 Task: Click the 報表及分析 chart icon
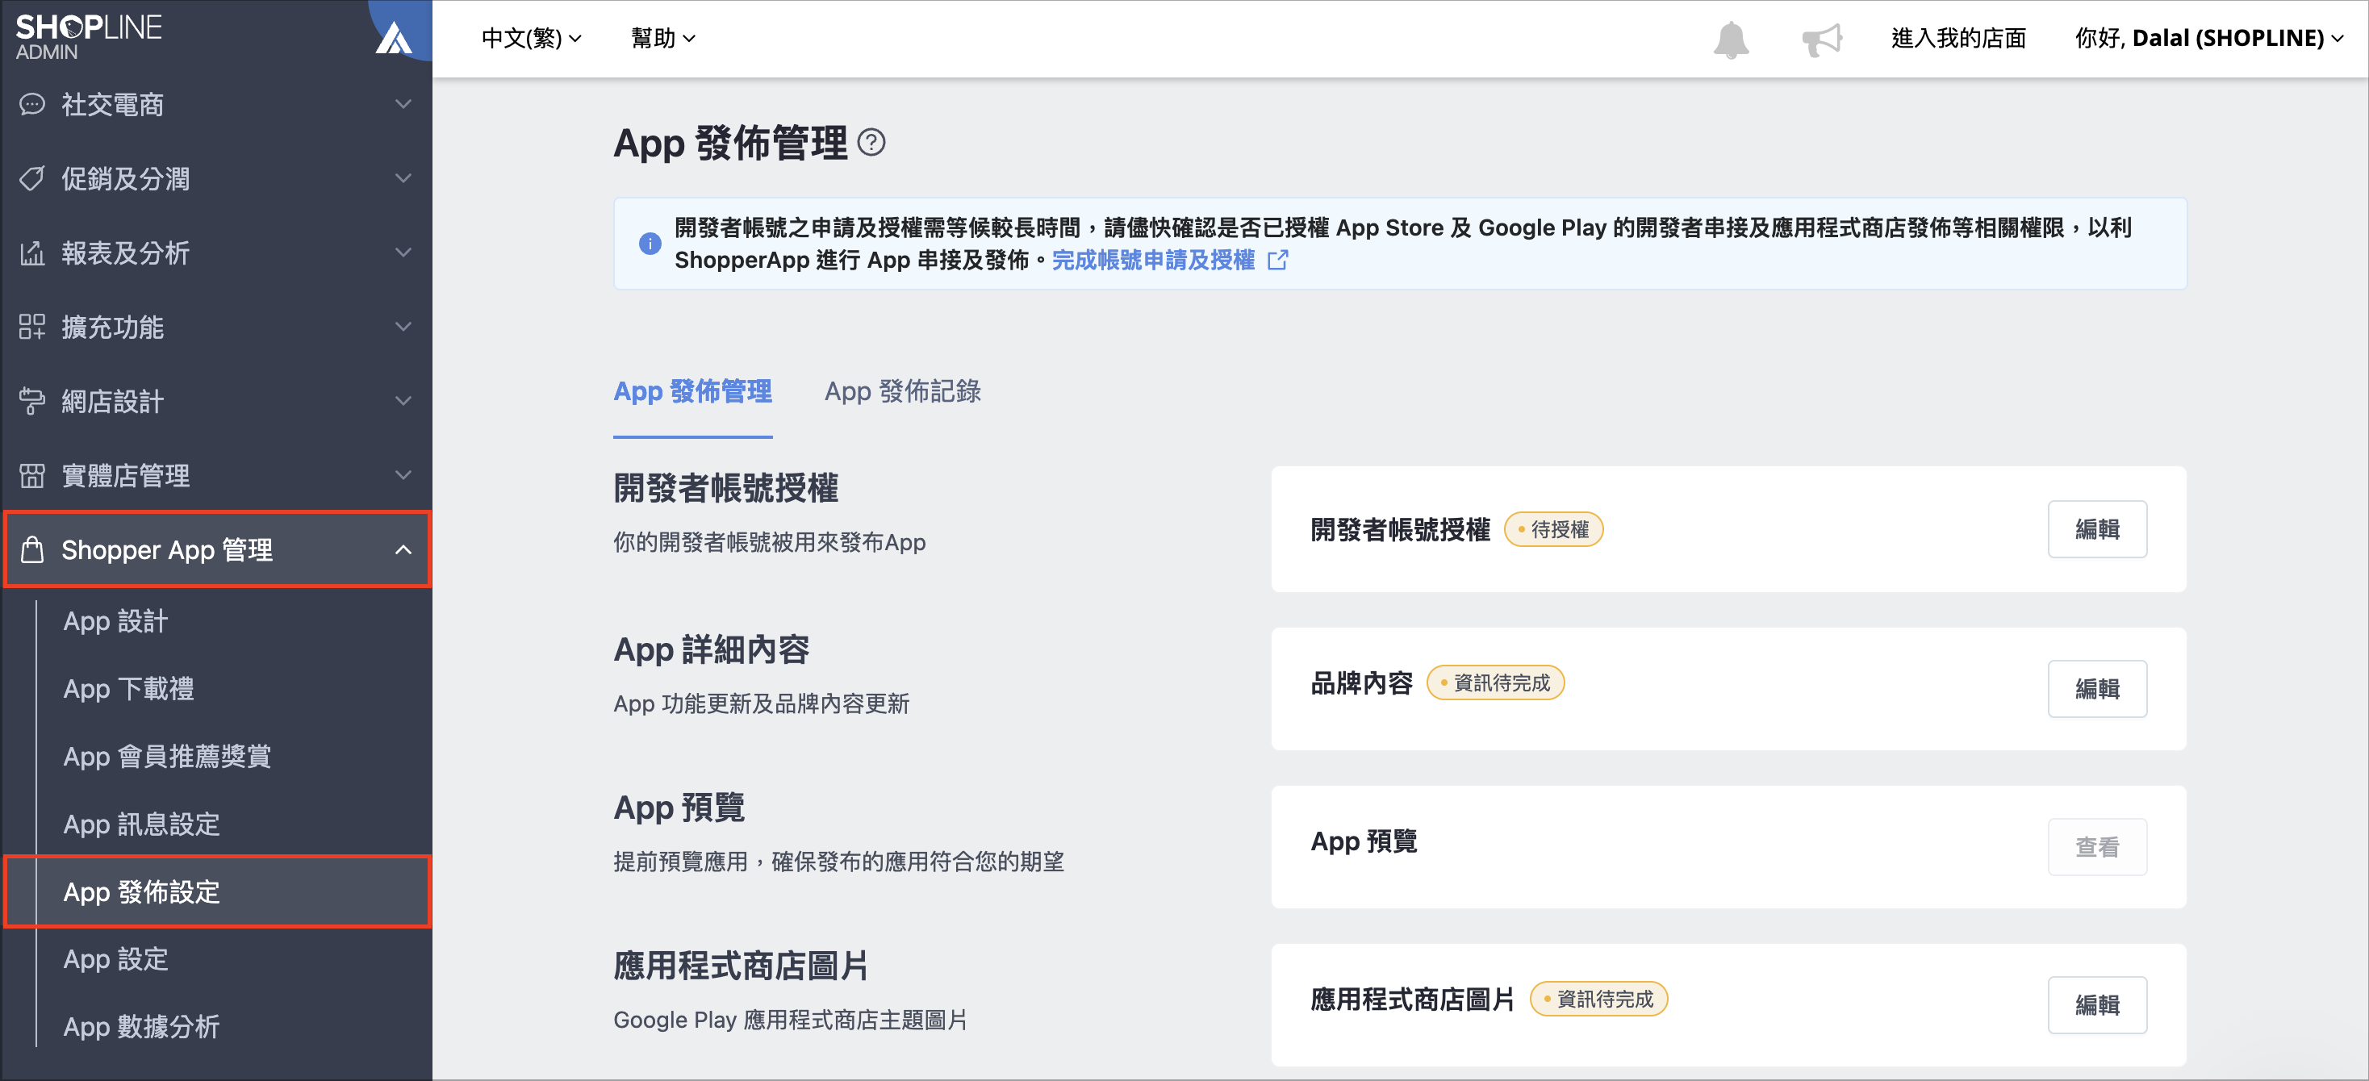click(32, 253)
